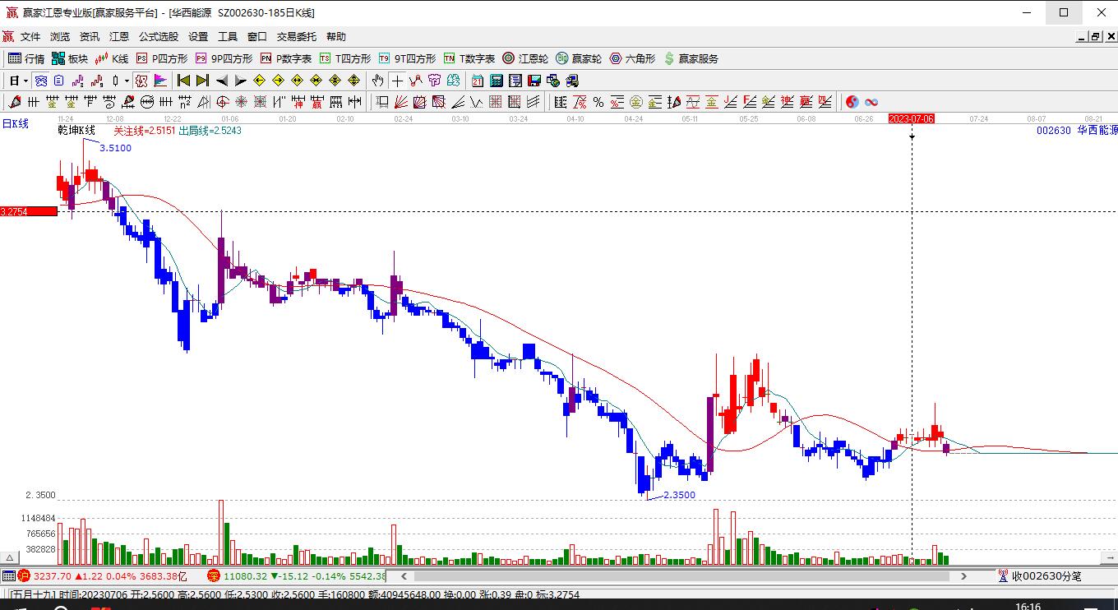Step forward one bar with right triangle

pyautogui.click(x=240, y=81)
